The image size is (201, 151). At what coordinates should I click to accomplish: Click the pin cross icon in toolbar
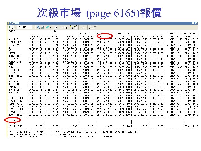[x=95, y=27]
